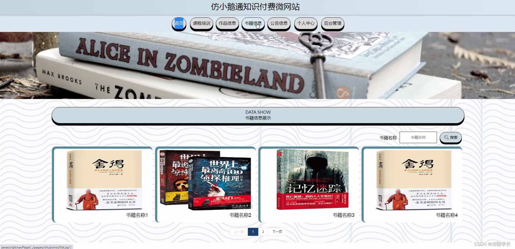The height and width of the screenshot is (249, 515).
Task: Jump to pagination page 2
Action: 263,232
